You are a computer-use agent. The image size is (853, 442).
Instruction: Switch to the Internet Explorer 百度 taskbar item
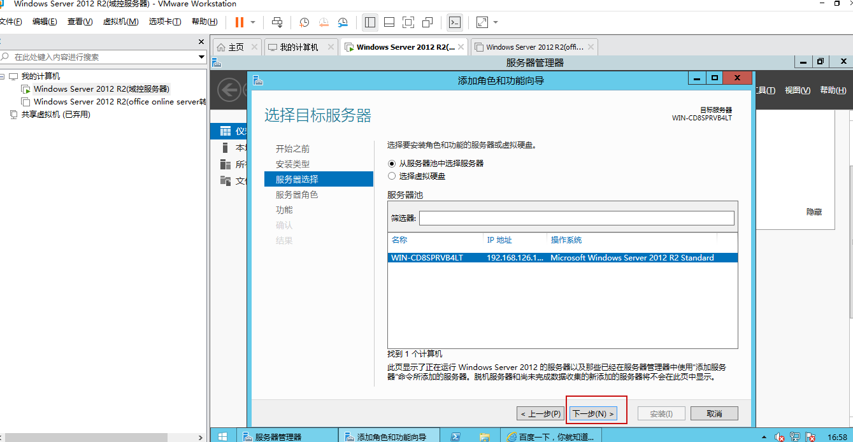(550, 436)
